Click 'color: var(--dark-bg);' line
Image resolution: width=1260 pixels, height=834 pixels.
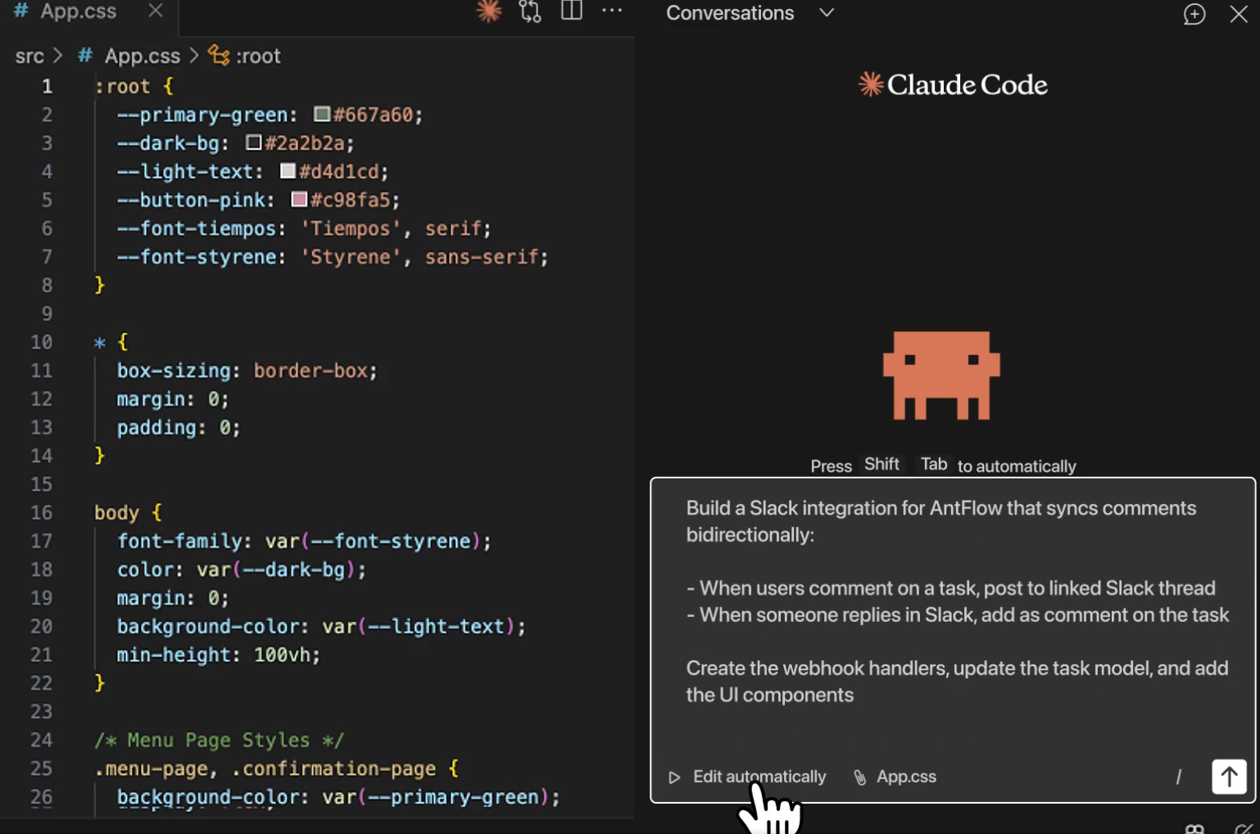[242, 569]
